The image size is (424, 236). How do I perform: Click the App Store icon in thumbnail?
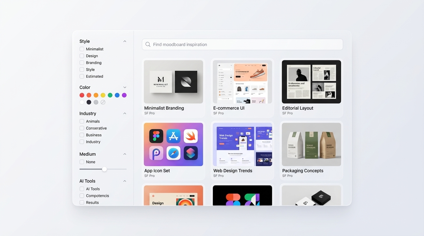(173, 136)
